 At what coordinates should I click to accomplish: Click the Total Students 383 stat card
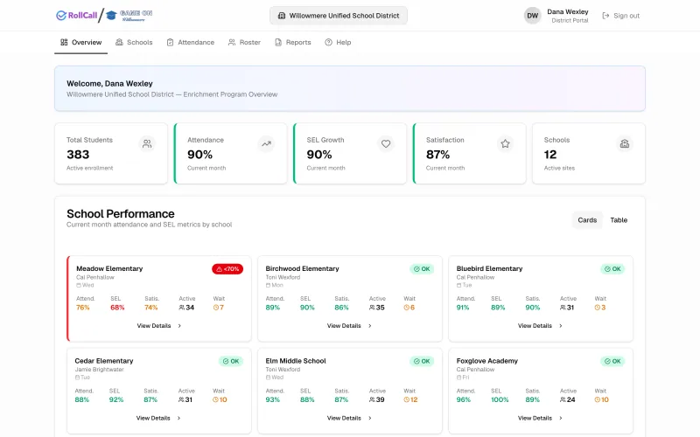pos(111,154)
